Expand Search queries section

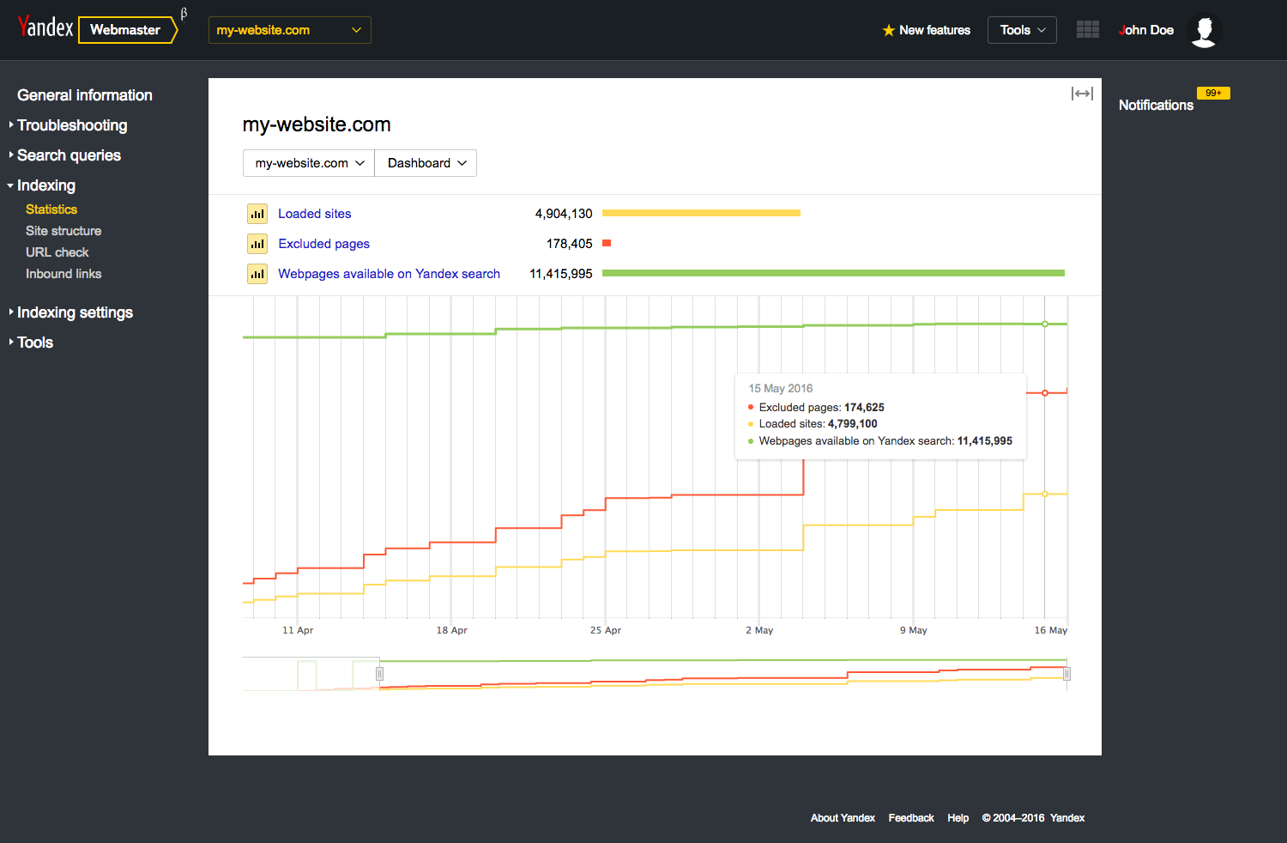click(x=69, y=155)
